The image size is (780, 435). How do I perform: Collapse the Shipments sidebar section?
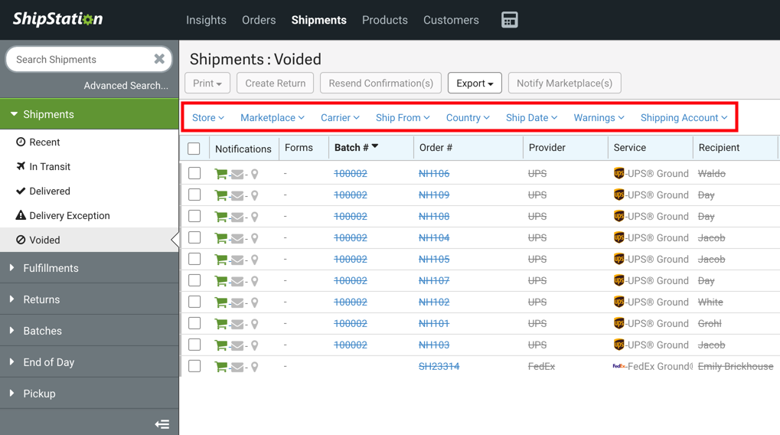click(x=90, y=114)
